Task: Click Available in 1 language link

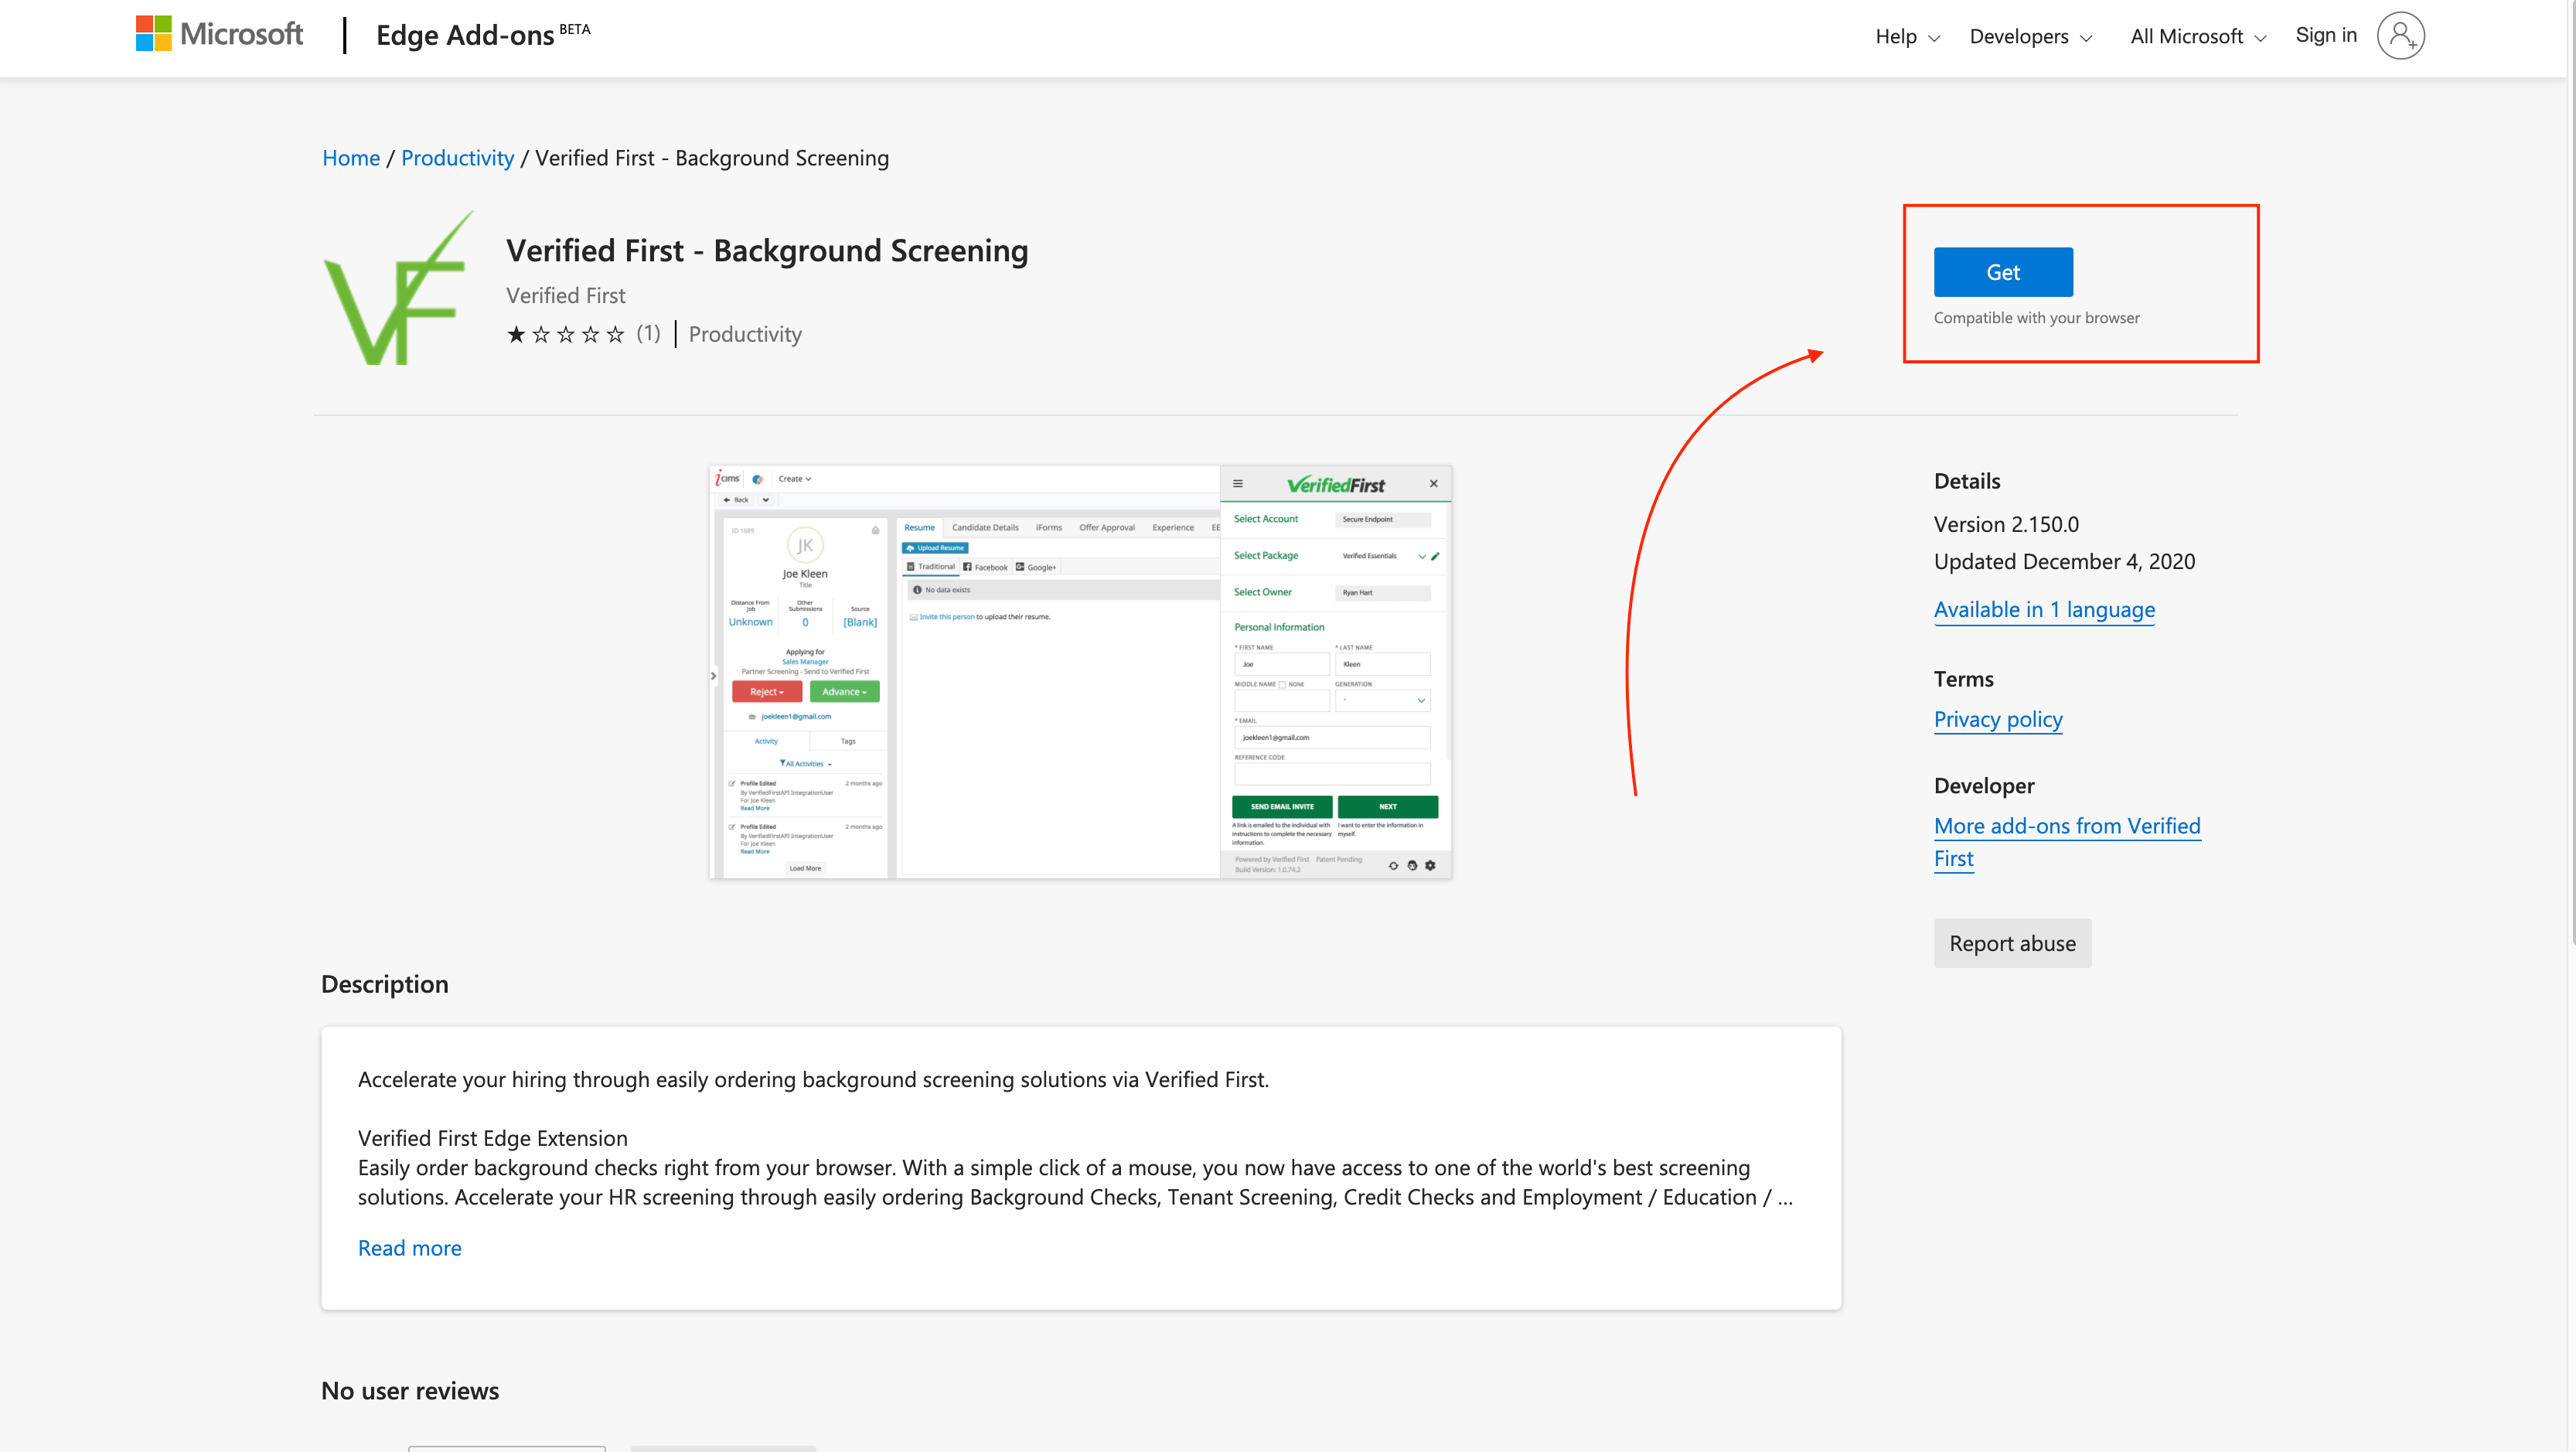Action: [2044, 609]
